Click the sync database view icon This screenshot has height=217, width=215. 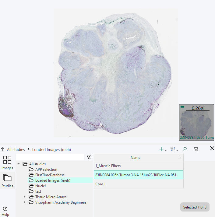coord(173,149)
